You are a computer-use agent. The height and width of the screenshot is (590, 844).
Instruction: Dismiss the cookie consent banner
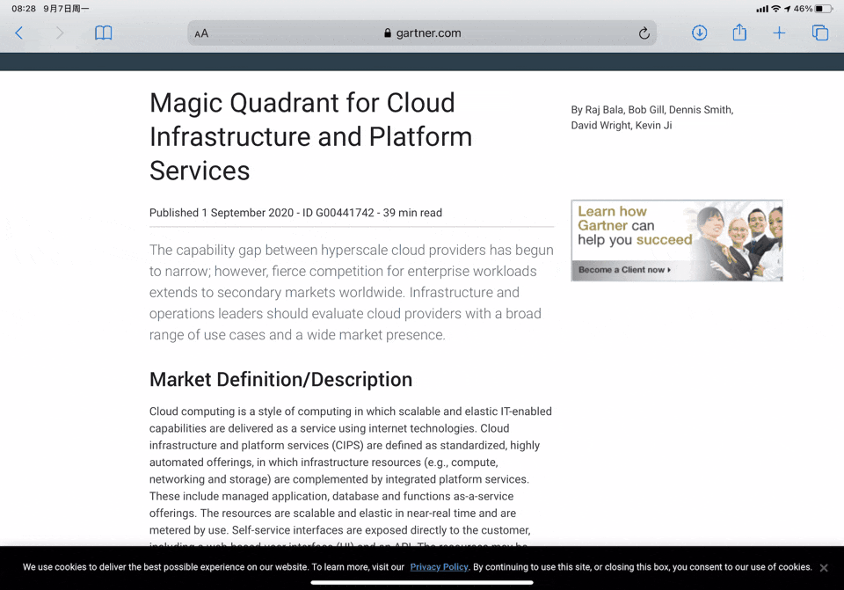coord(824,568)
